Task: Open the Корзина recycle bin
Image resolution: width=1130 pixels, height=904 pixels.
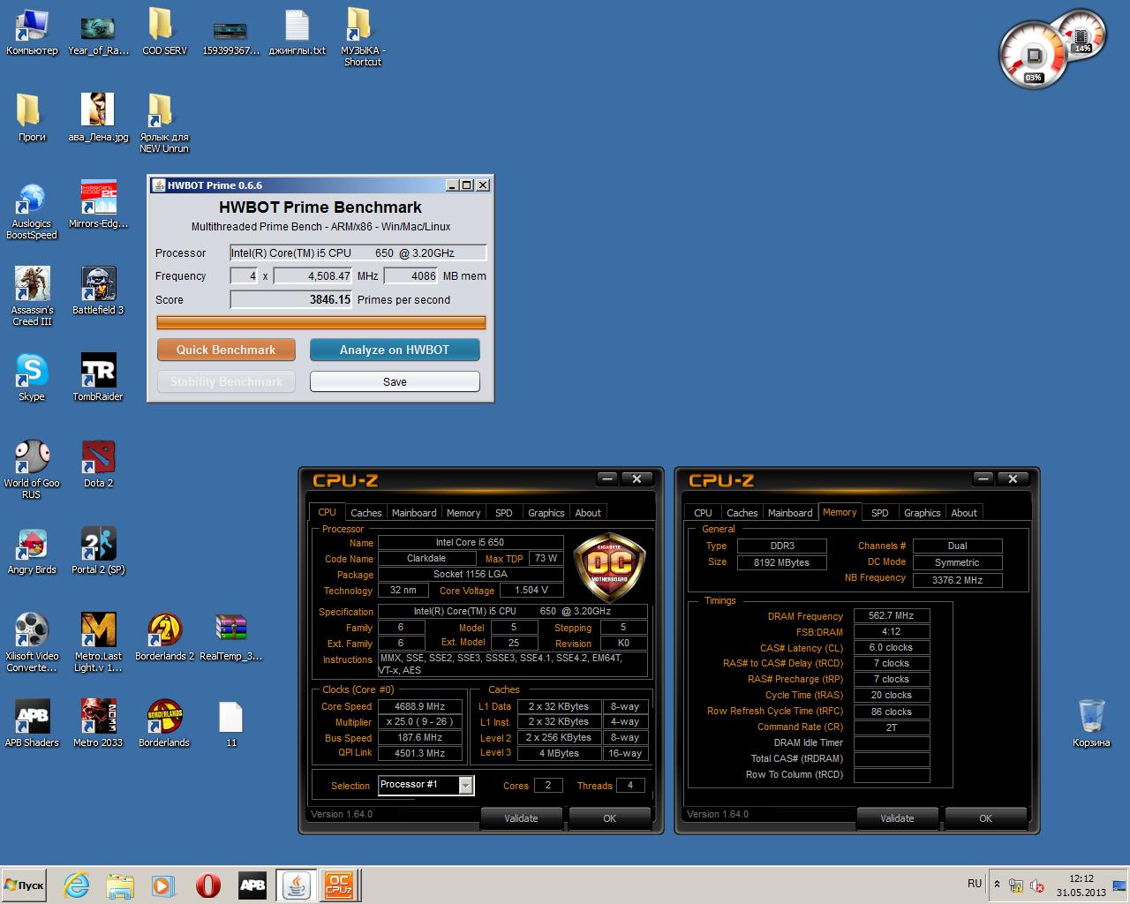Action: [1091, 724]
